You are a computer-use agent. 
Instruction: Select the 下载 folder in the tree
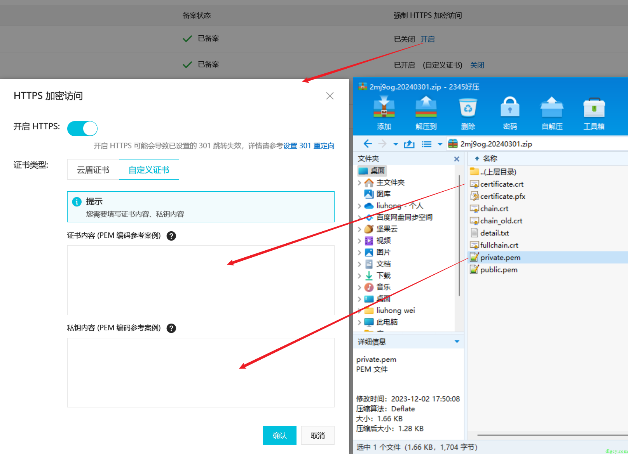point(383,276)
